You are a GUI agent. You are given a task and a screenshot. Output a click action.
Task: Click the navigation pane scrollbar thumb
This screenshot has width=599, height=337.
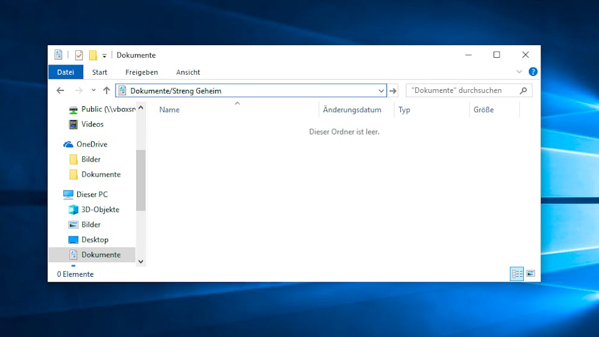[141, 180]
